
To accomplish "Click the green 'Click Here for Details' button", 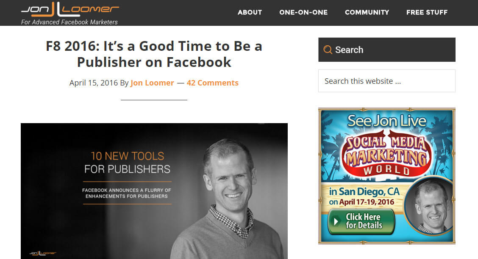I will pyautogui.click(x=361, y=221).
